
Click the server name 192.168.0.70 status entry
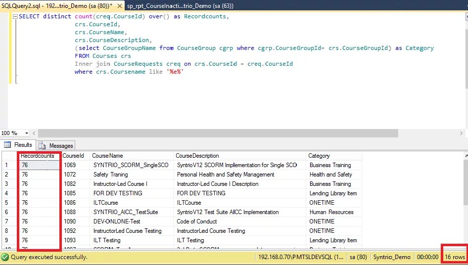301,257
